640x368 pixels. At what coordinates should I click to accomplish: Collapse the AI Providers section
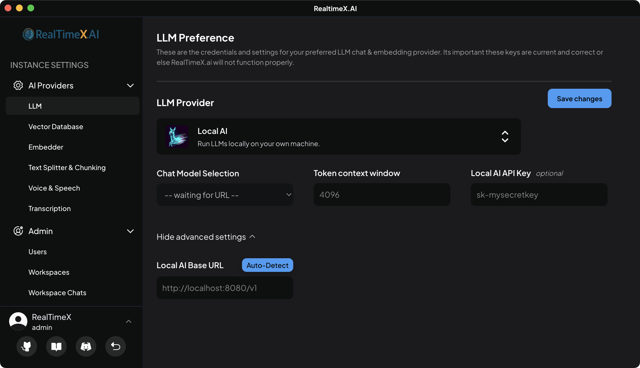tap(130, 85)
